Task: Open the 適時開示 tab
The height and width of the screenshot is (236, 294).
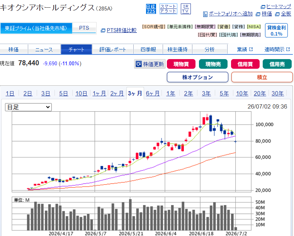Action: [x=277, y=49]
